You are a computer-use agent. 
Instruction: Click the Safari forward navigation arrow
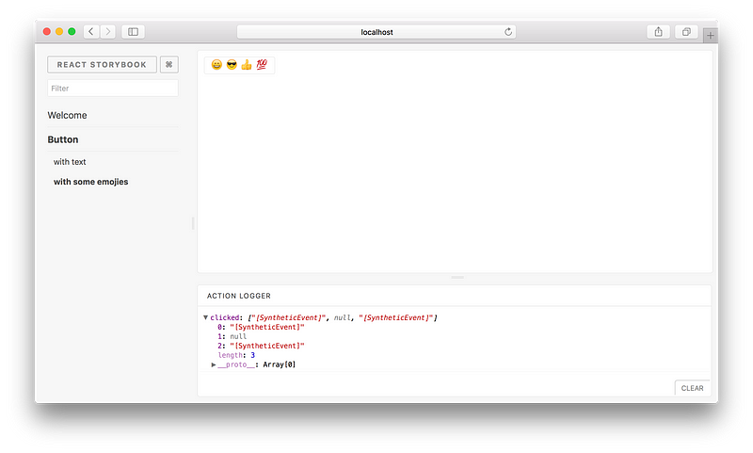pos(108,32)
